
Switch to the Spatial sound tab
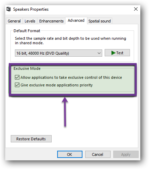tap(99, 21)
